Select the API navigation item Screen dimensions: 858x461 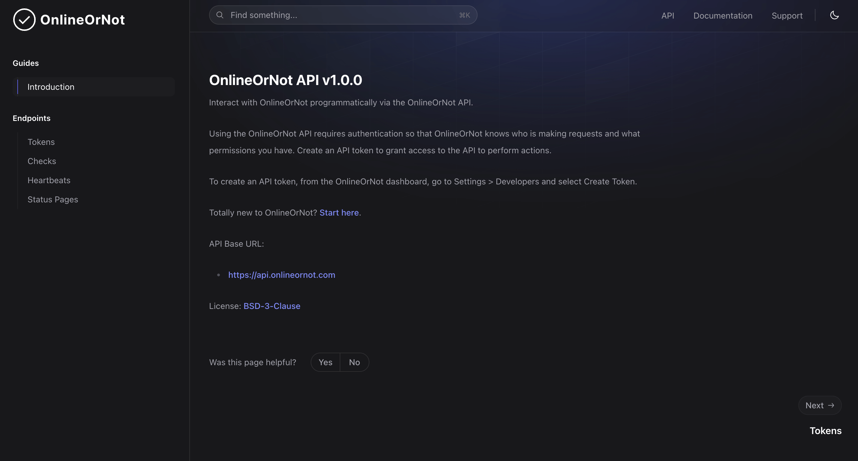click(667, 16)
